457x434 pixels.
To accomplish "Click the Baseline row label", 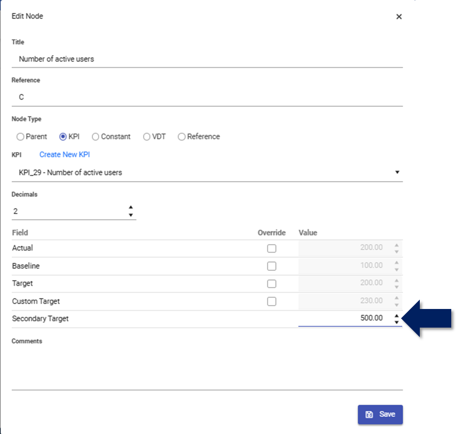I will point(26,266).
